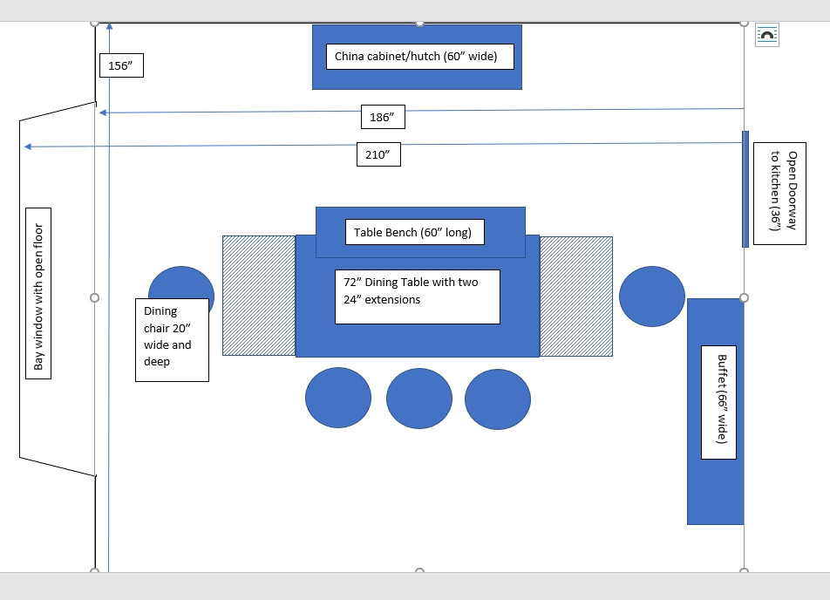Select the Buffet (66″ wide) text label
This screenshot has height=600, width=830.
[x=718, y=403]
